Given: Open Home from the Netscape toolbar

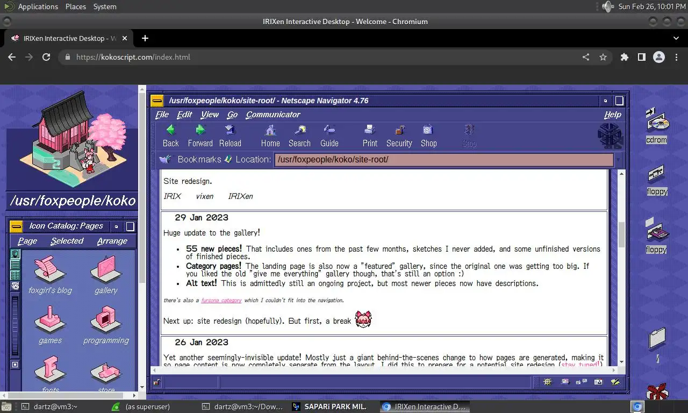Looking at the screenshot, I should (270, 136).
